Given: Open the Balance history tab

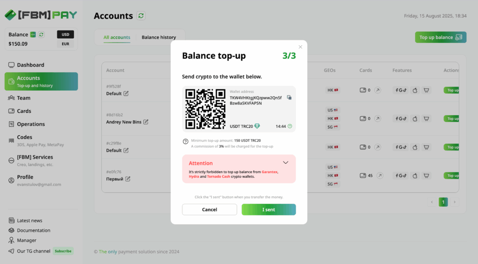Looking at the screenshot, I should (x=159, y=37).
